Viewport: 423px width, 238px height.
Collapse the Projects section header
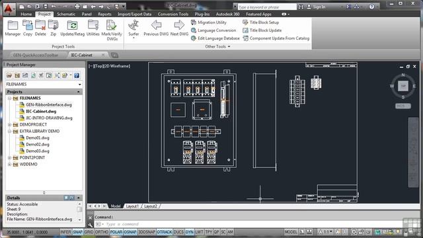click(79, 92)
